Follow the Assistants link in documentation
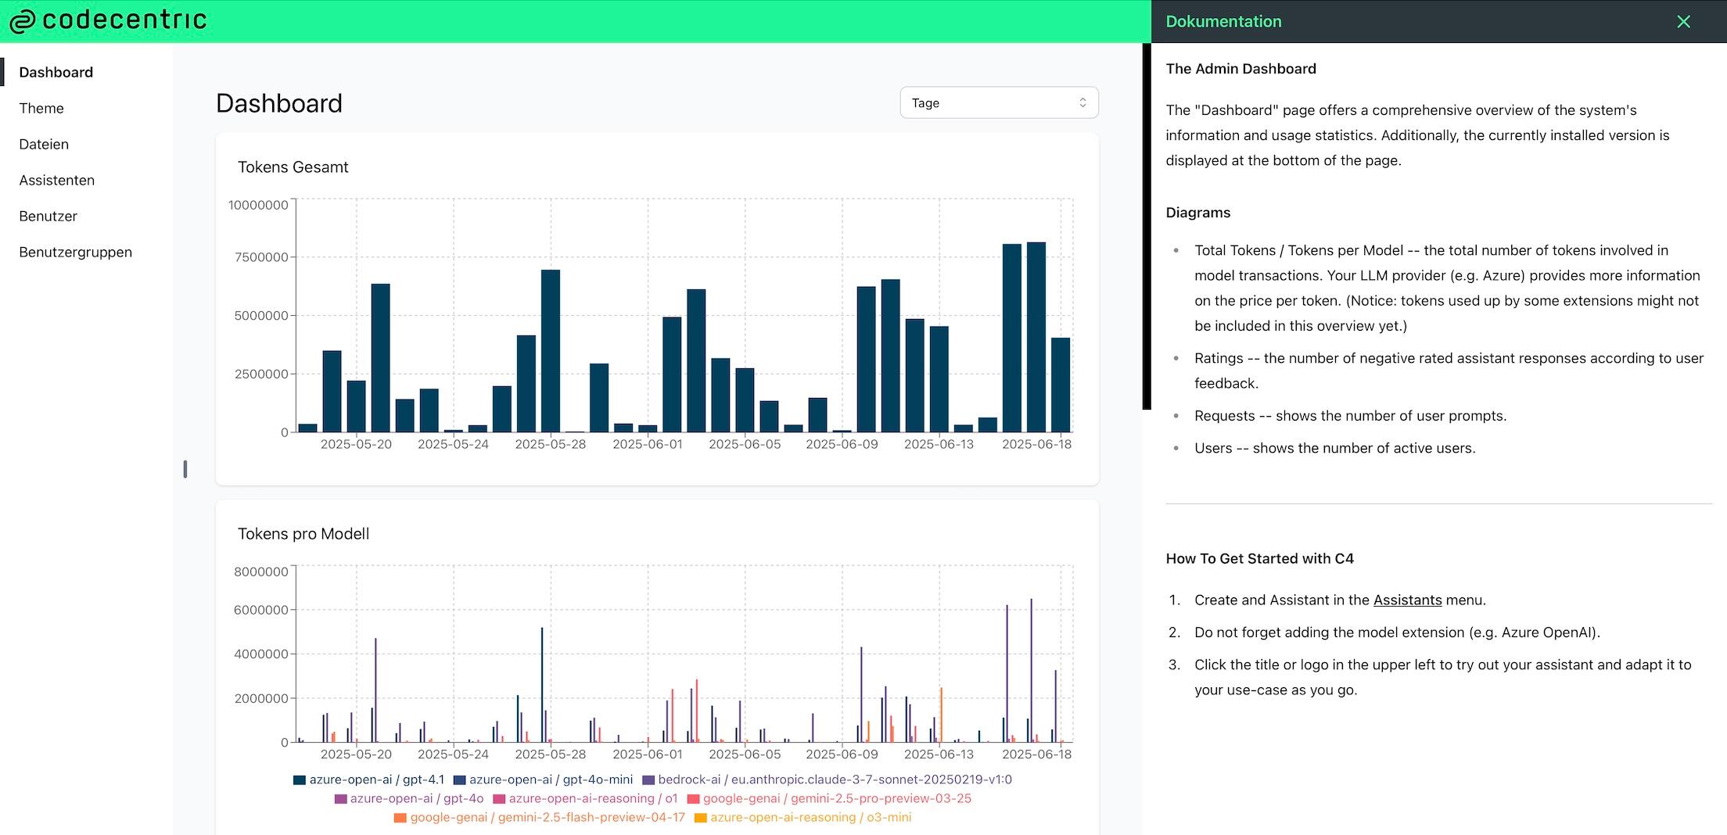Screen dimensions: 1727x835 click(x=1407, y=600)
